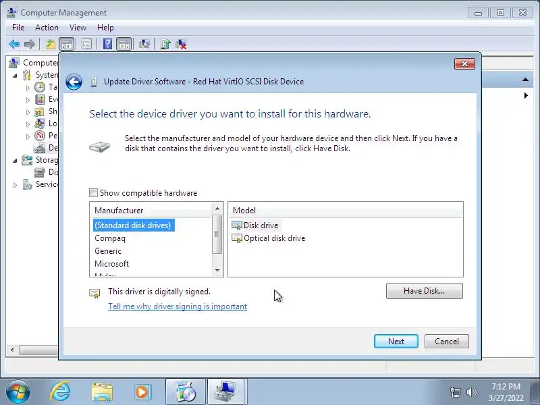Select the Event Viewer tree icon
540x405 pixels.
click(40, 99)
